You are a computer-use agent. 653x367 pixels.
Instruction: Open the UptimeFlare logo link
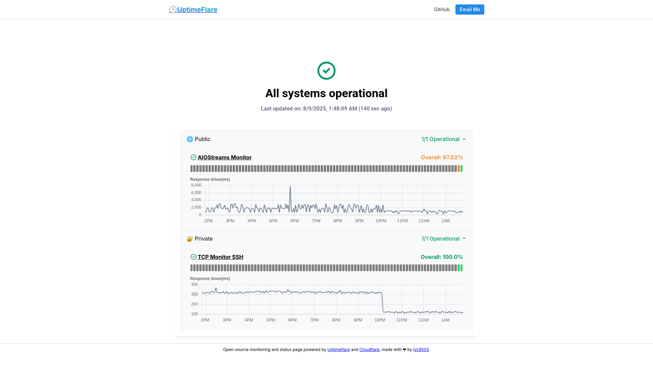193,10
